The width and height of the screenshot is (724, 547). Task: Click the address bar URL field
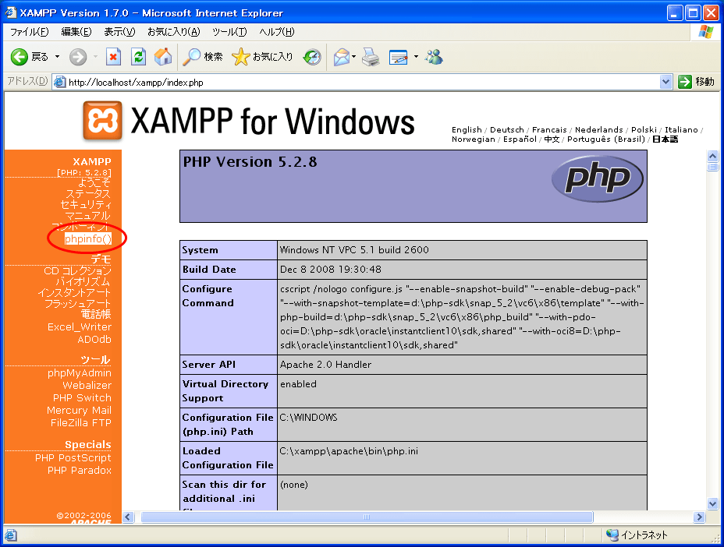click(x=359, y=82)
